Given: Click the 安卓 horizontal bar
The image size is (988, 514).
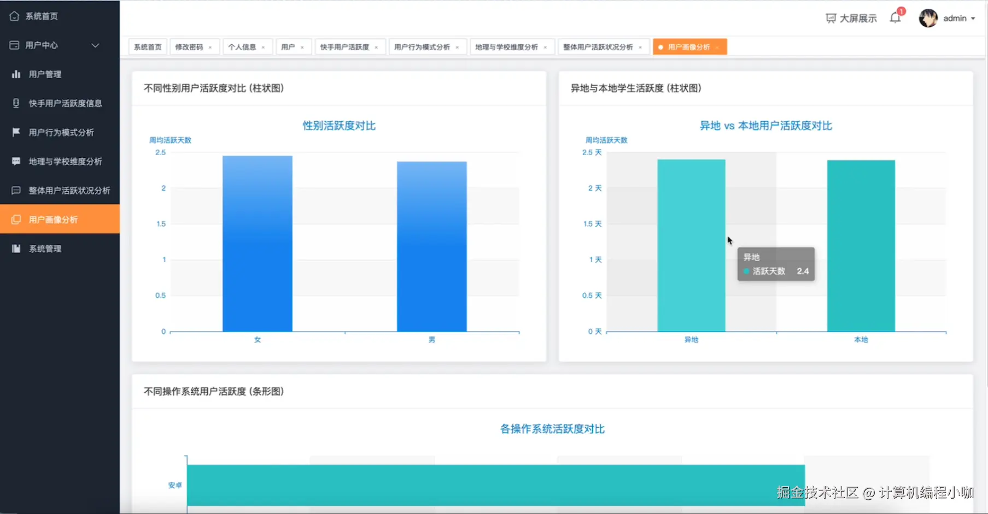Looking at the screenshot, I should point(496,485).
